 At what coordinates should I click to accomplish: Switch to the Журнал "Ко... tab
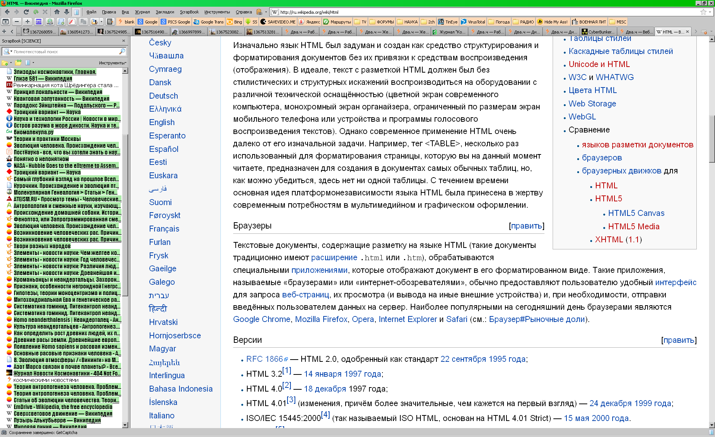click(x=449, y=32)
